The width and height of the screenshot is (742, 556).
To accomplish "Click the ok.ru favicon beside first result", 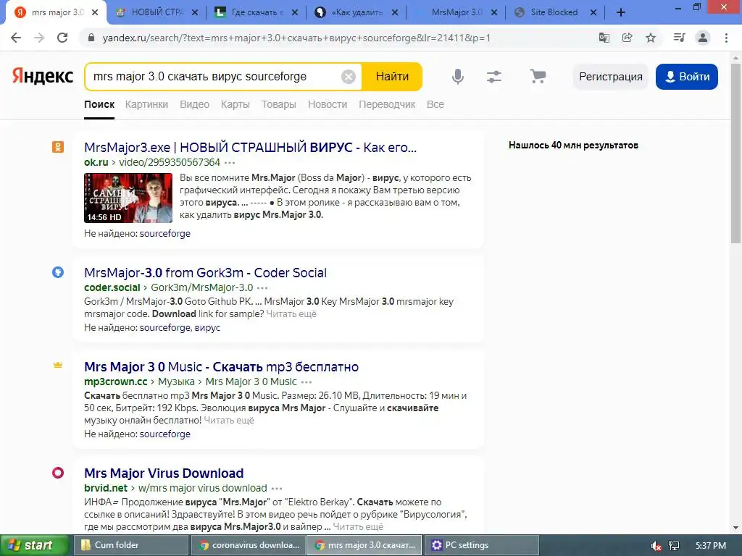I will point(58,147).
